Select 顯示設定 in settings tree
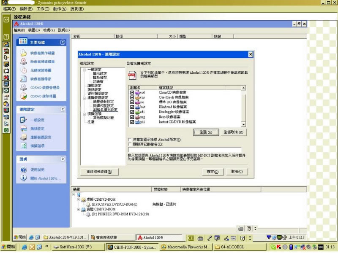 pos(100,73)
